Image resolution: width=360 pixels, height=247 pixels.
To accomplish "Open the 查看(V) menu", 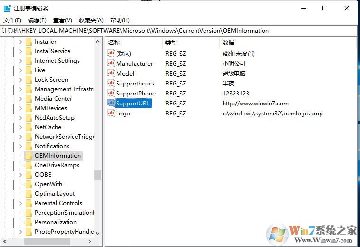I will click(x=63, y=20).
